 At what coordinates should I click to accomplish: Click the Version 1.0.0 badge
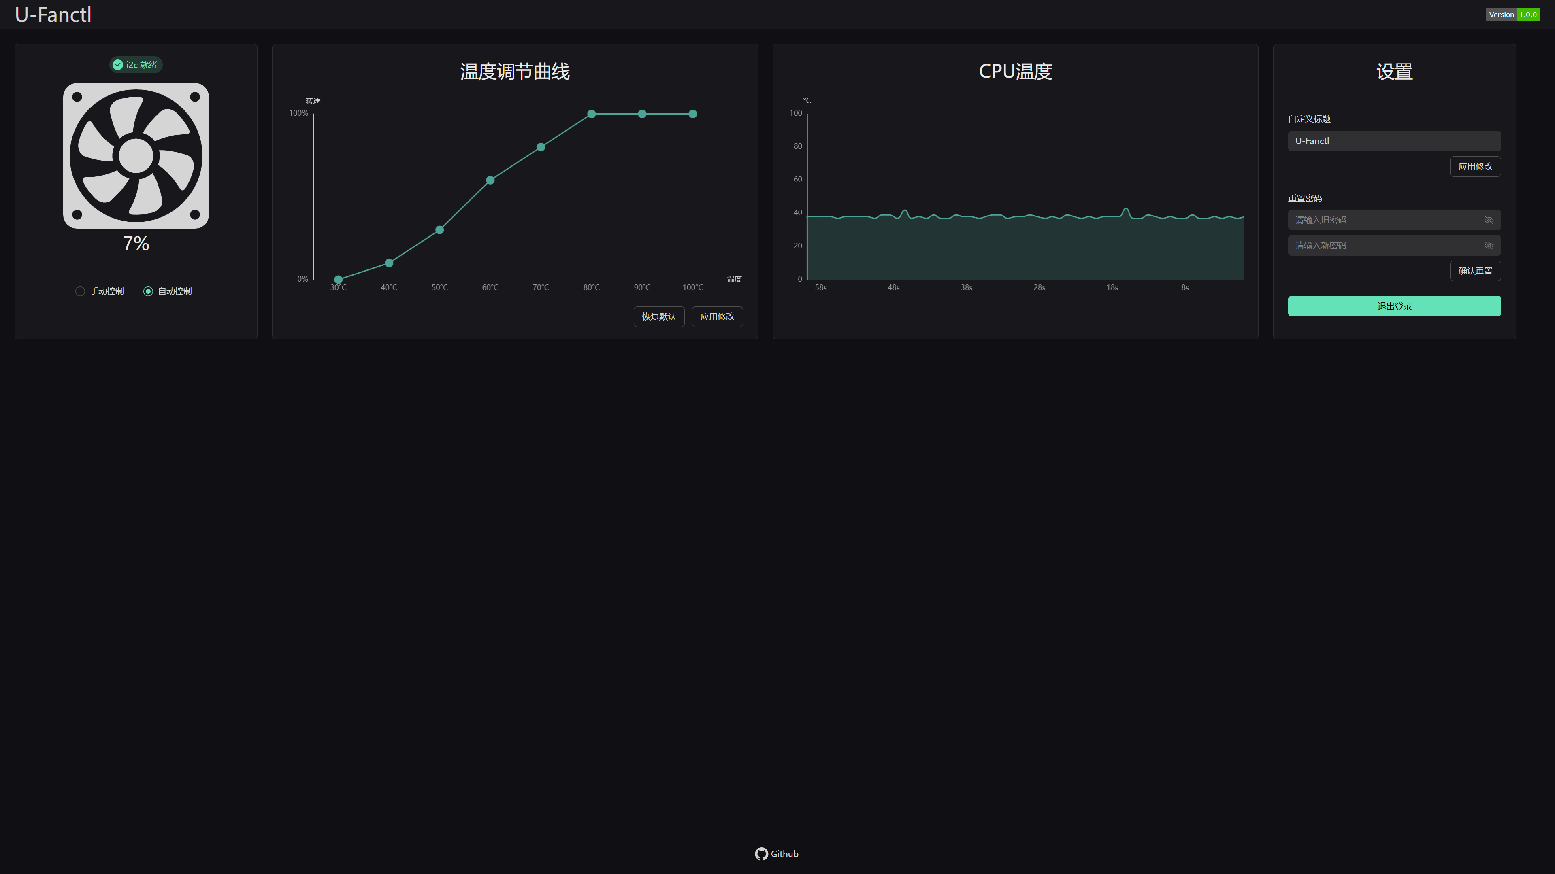[x=1513, y=15]
